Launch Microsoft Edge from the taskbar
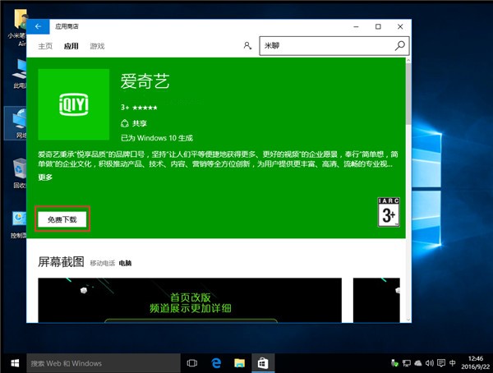The image size is (493, 373). [x=216, y=363]
